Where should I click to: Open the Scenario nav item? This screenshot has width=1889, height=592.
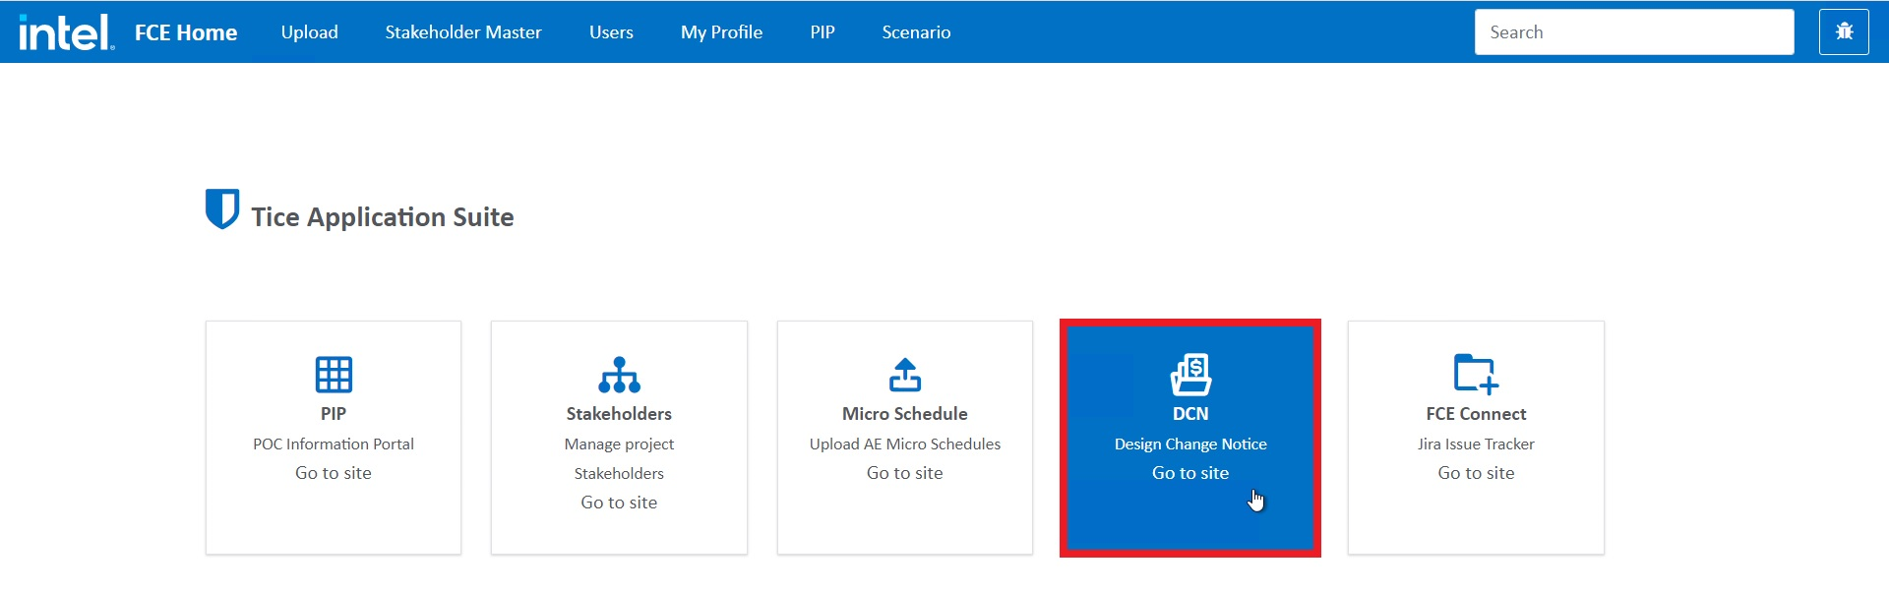pos(916,32)
